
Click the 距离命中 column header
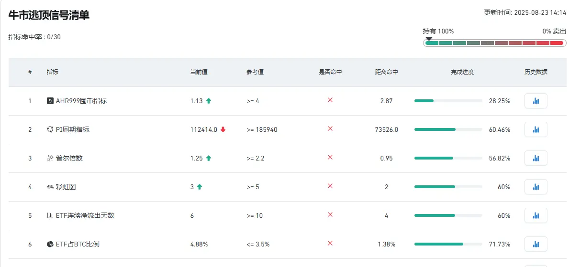coord(387,72)
